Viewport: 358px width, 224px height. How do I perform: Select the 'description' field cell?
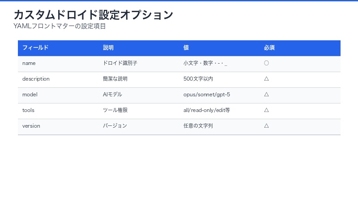tap(36, 79)
